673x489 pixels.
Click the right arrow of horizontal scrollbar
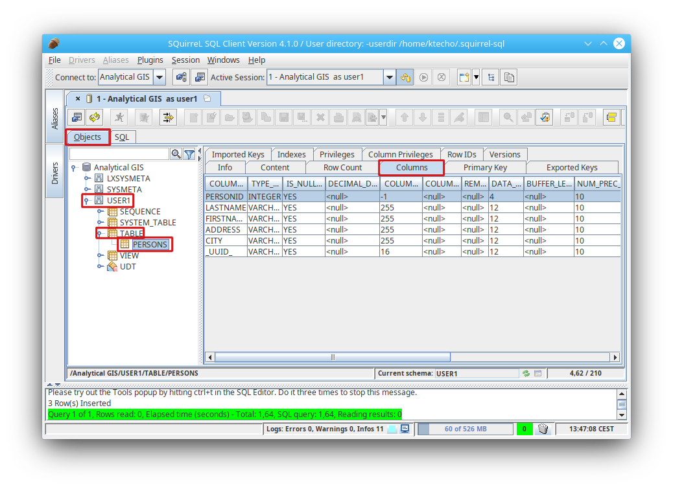(615, 357)
